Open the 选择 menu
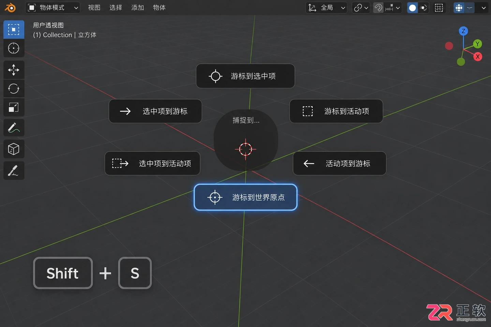 tap(116, 7)
